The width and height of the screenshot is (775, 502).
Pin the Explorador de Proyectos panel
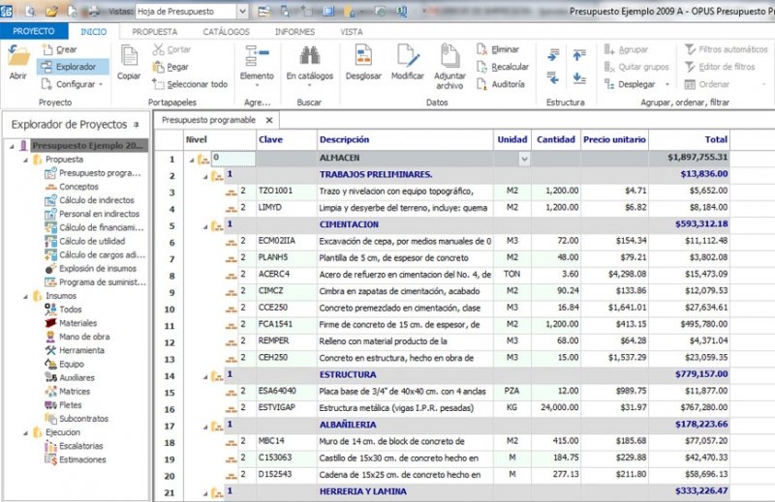137,125
